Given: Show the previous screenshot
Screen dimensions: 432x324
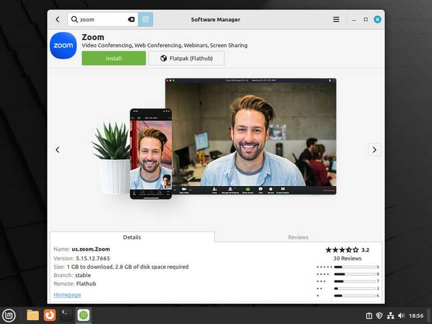Looking at the screenshot, I should click(x=57, y=149).
